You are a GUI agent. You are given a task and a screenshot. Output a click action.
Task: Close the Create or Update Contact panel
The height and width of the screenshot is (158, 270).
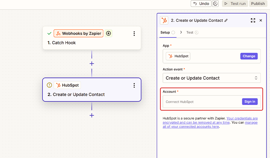[261, 20]
